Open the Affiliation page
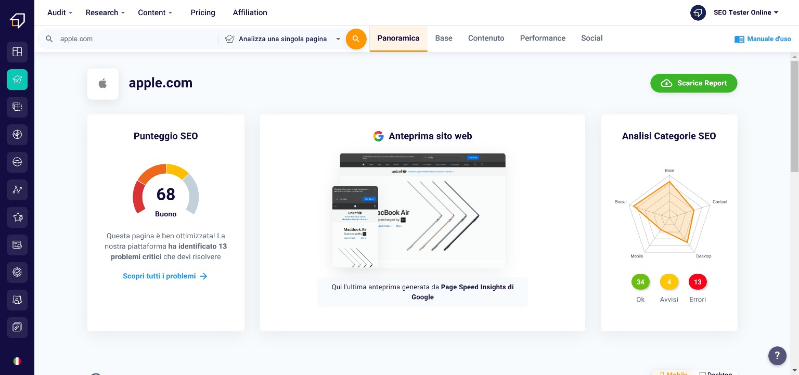The width and height of the screenshot is (799, 375). point(250,12)
